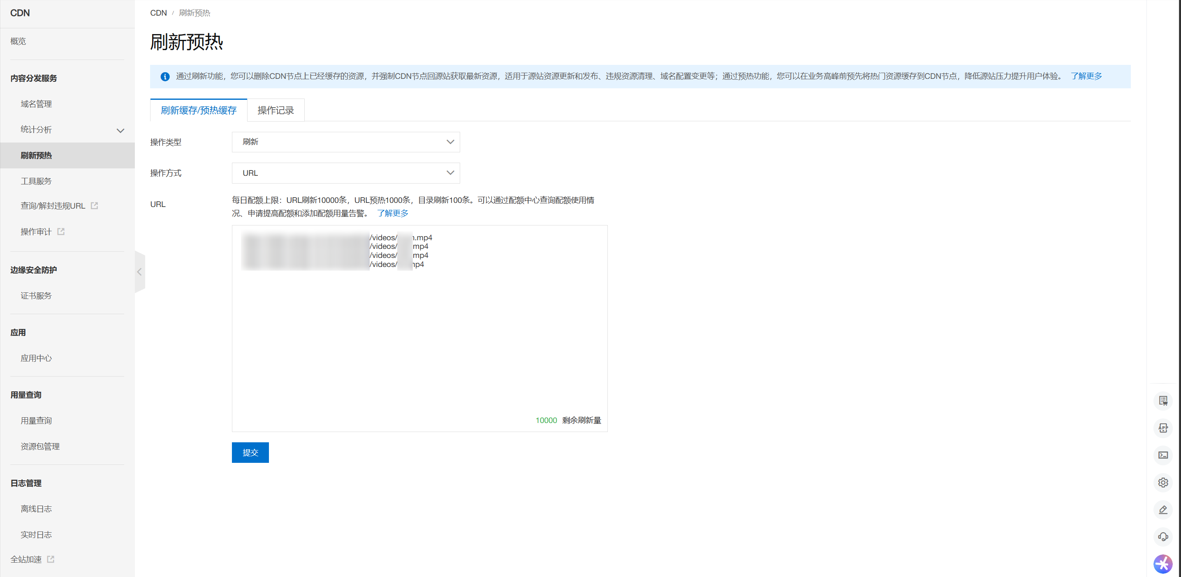Open 域名管理 in the sidebar
Image resolution: width=1181 pixels, height=577 pixels.
[36, 104]
